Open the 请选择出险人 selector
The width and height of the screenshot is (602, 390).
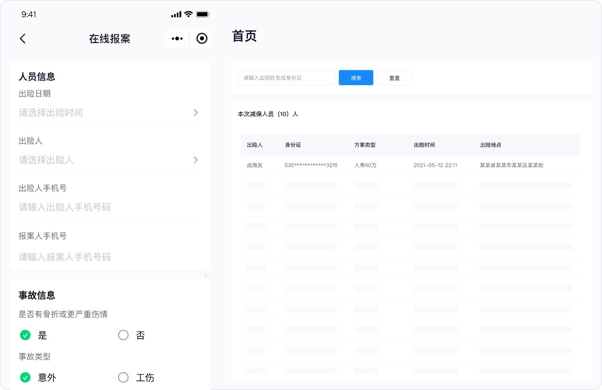pyautogui.click(x=109, y=160)
